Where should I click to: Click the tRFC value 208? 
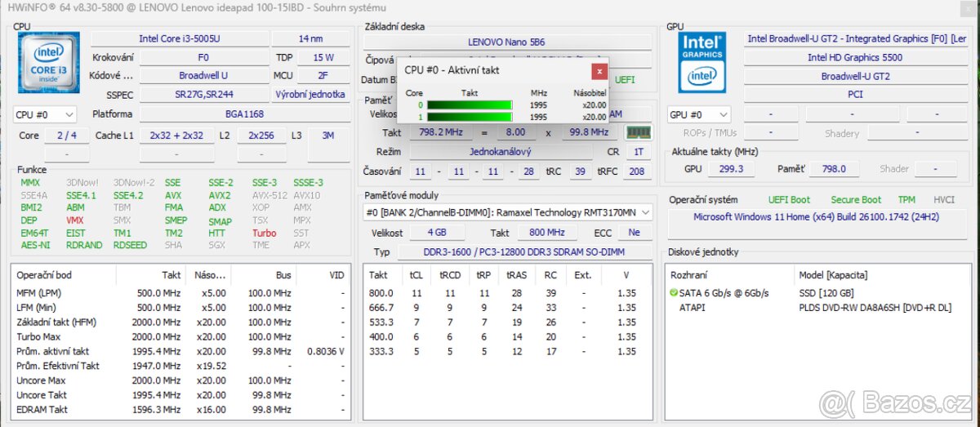(x=637, y=171)
